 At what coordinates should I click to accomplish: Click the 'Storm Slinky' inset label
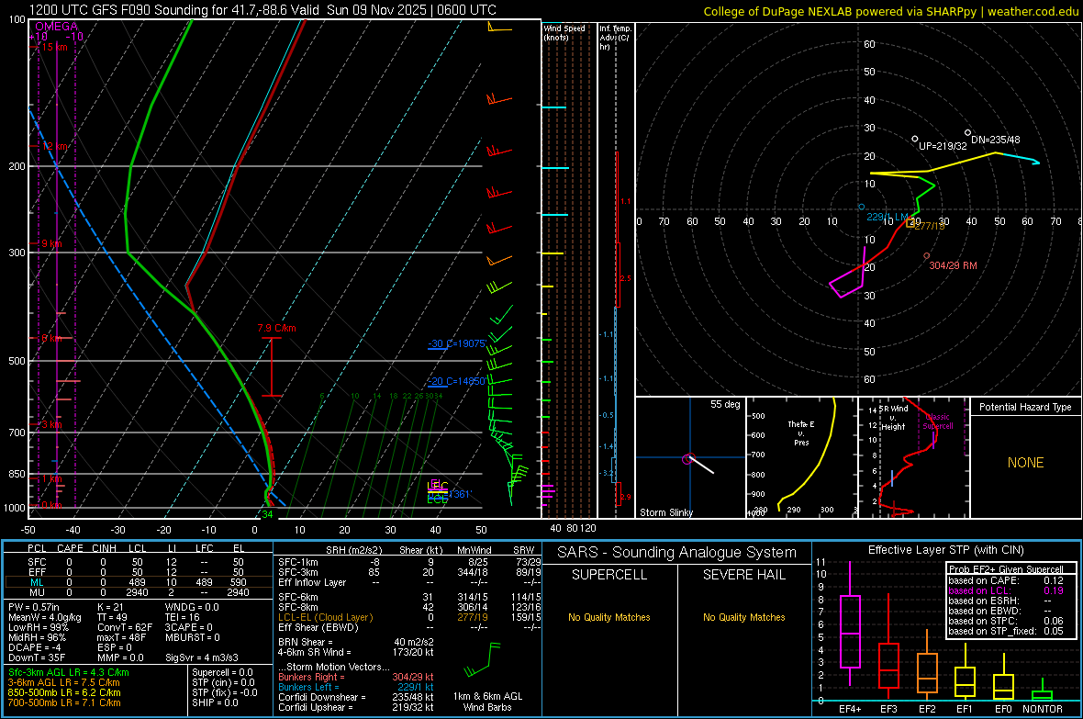665,512
